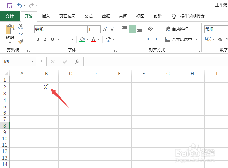Image resolution: width=228 pixels, height=168 pixels.
Task: Click Increase Font Size icon
Action: (x=105, y=29)
